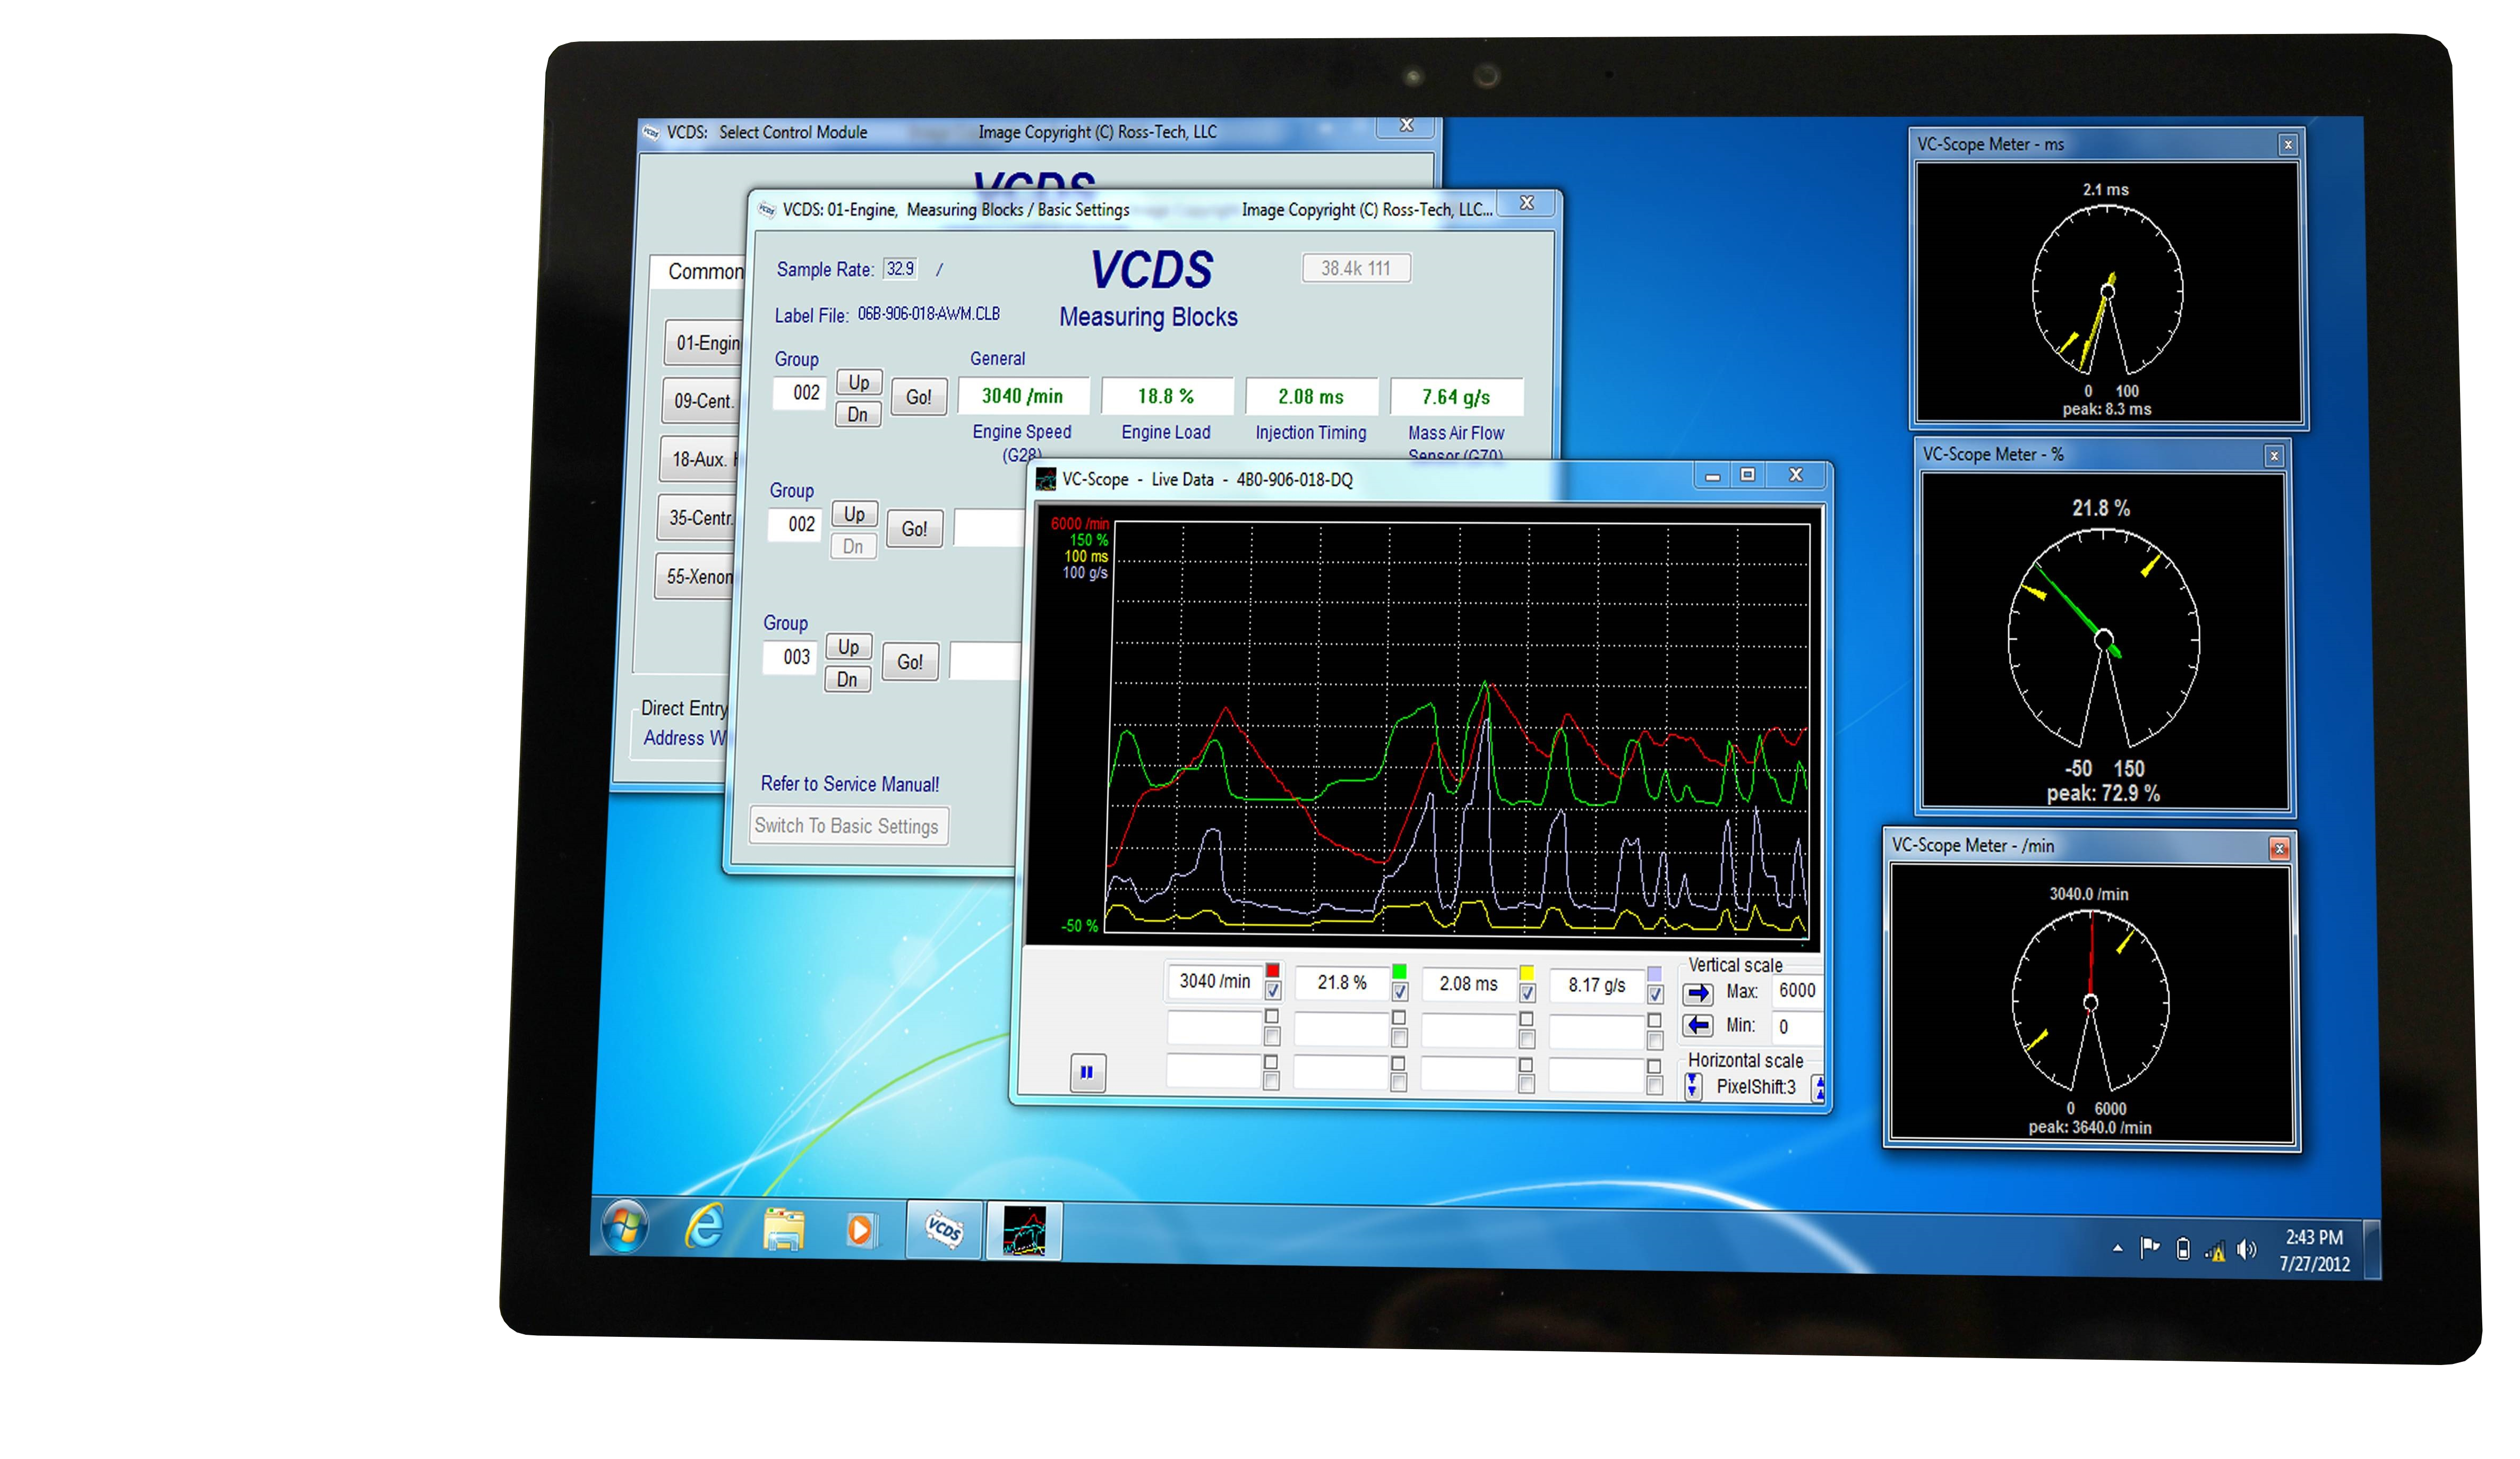Pick the lavender swatch for 8.17 g/s trace
The image size is (2520, 1459).
click(1654, 973)
